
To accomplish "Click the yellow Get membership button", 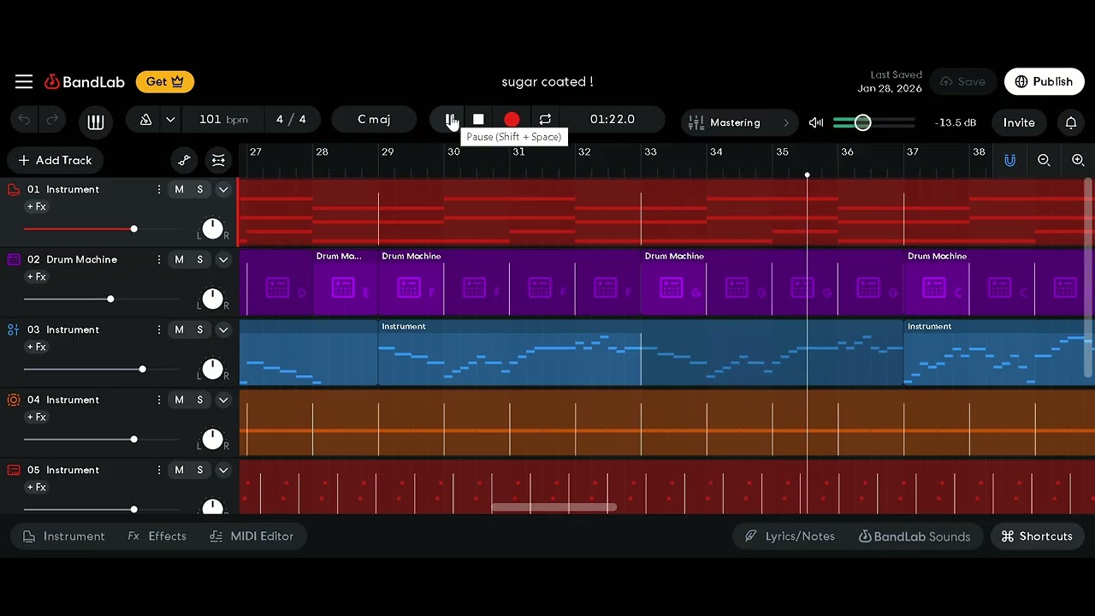I will coord(165,81).
